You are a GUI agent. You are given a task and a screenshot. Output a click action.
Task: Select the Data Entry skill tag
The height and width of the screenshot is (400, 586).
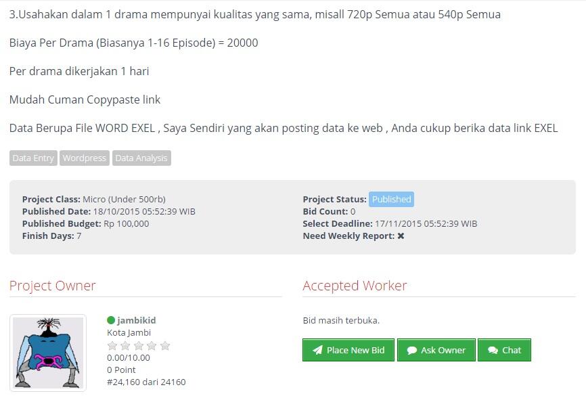pyautogui.click(x=33, y=158)
